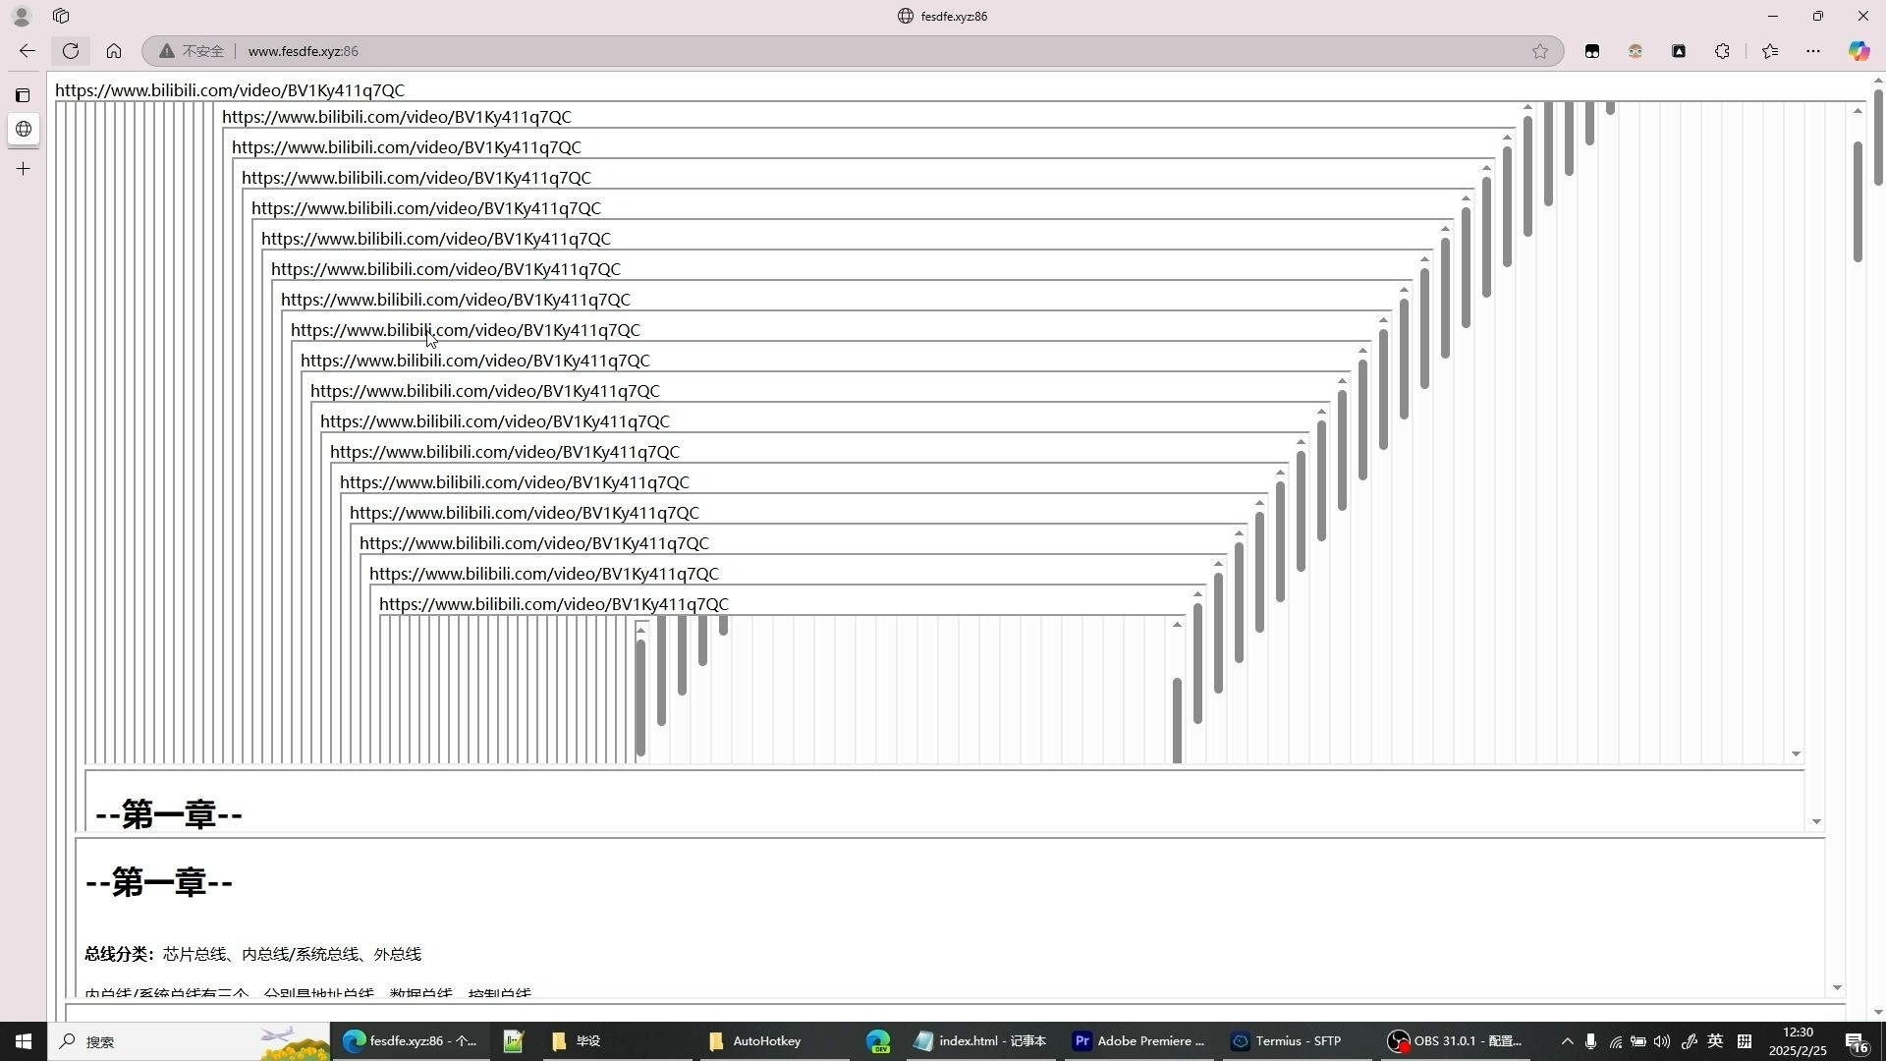Open the glasses-face extension icon

point(1636,51)
